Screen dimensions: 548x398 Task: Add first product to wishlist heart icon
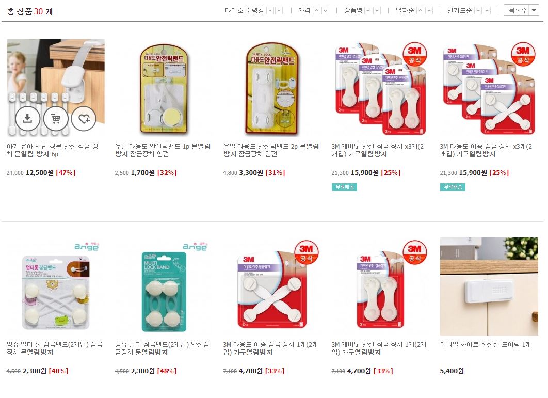(84, 119)
